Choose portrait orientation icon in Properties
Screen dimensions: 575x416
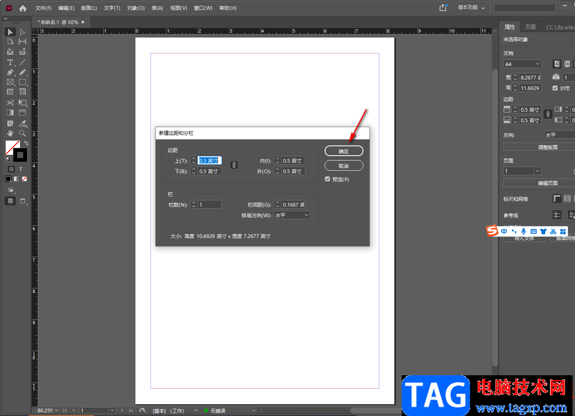coord(557,64)
